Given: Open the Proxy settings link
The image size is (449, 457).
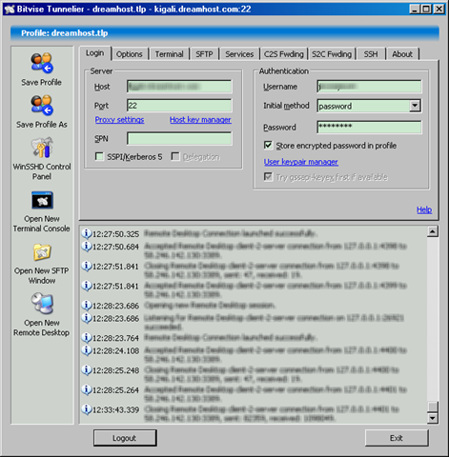Looking at the screenshot, I should [119, 120].
